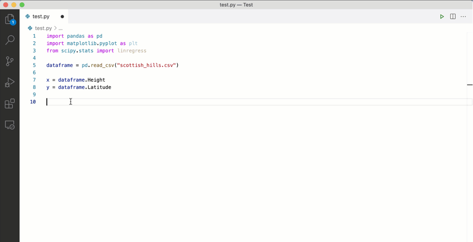The width and height of the screenshot is (473, 242).
Task: Click the marker in the overview ruler
Action: [470, 85]
